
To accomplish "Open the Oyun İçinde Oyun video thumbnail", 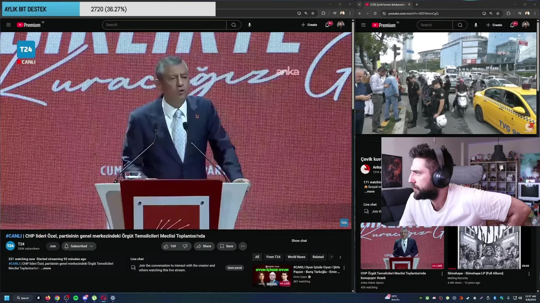I will (x=272, y=276).
